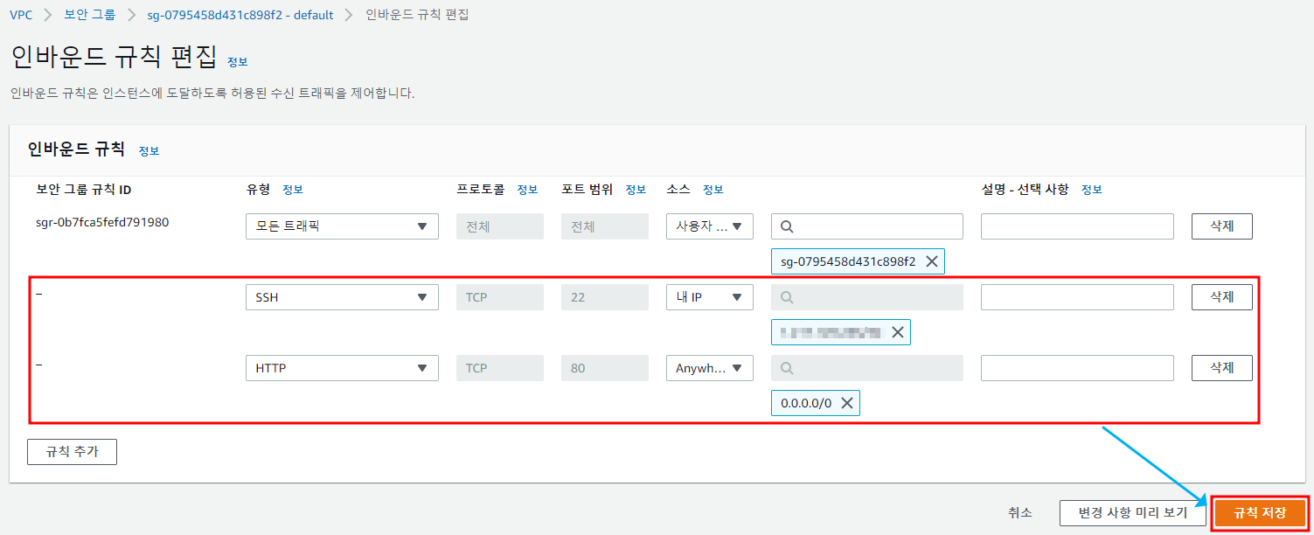Open 정보 link next to 소스
Viewport: 1314px width, 535px height.
tap(713, 190)
